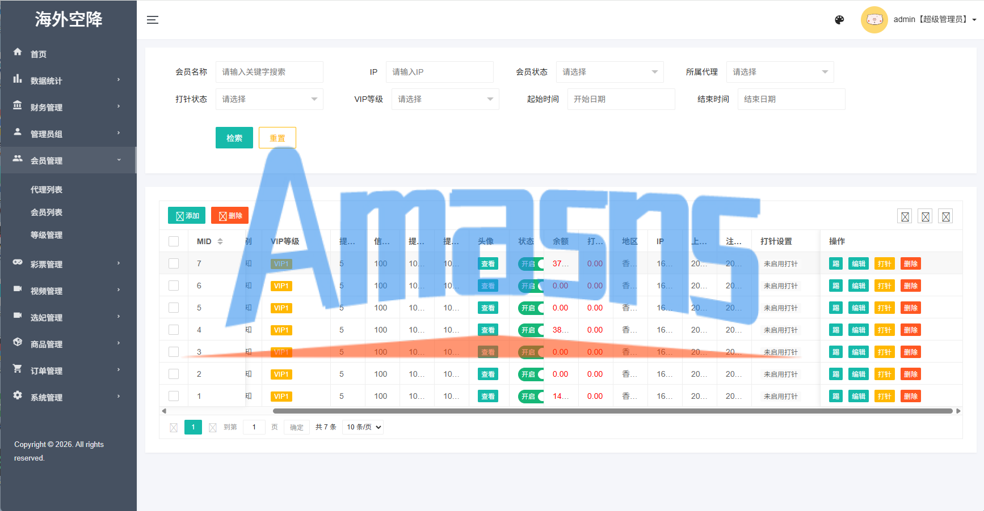984x511 pixels.
Task: Tick the checkbox for MID 4 row
Action: (x=174, y=330)
